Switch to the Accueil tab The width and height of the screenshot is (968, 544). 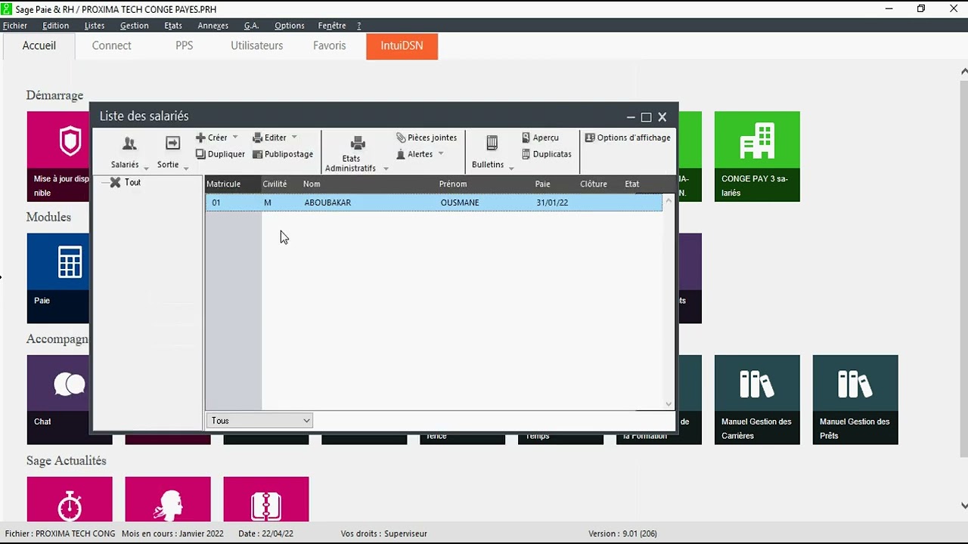(x=39, y=45)
